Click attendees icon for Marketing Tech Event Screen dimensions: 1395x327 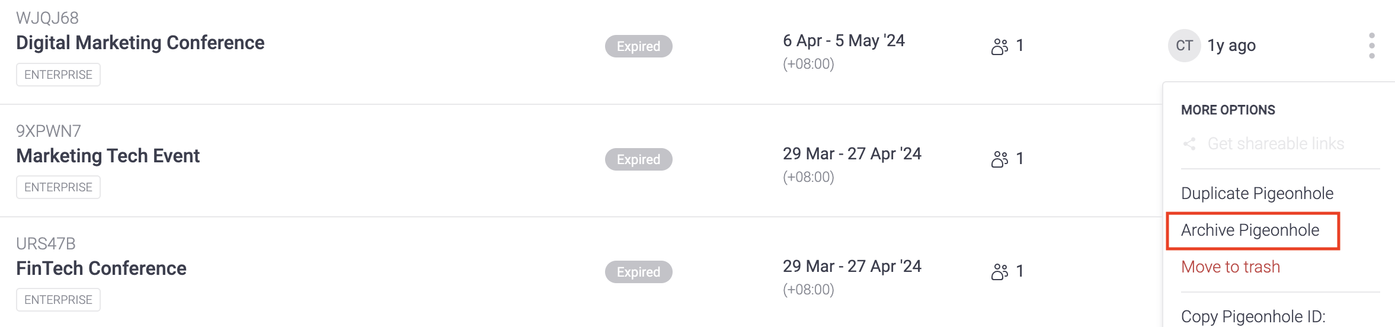[1000, 159]
